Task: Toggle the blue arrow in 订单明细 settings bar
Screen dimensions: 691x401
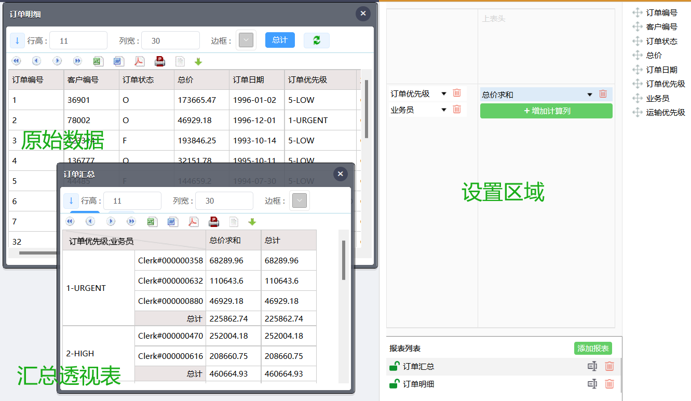Action: [x=17, y=41]
